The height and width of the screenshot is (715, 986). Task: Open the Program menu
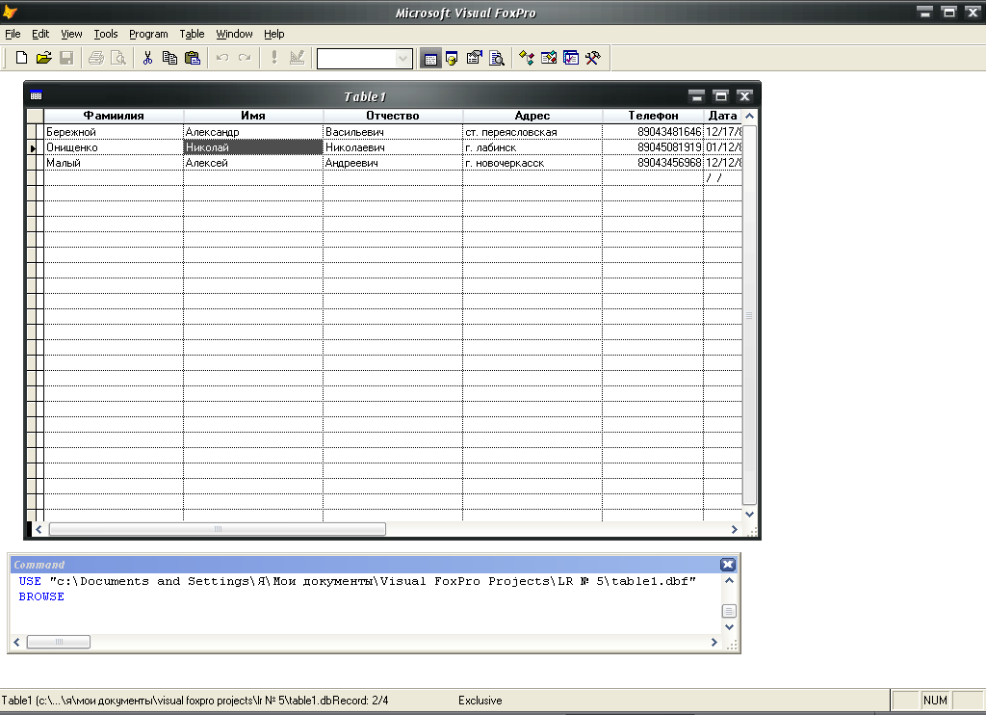pyautogui.click(x=148, y=34)
